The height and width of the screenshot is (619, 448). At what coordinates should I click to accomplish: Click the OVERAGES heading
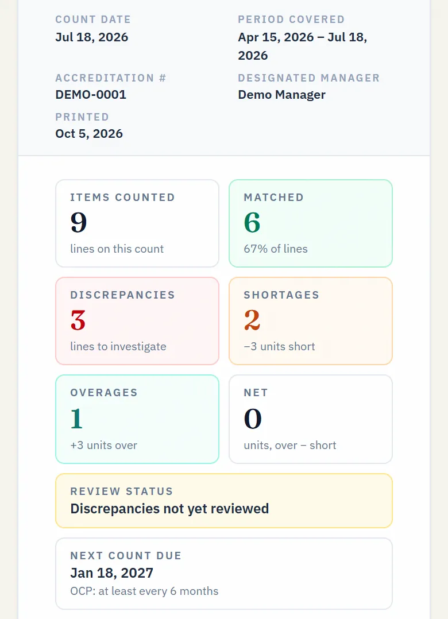pos(104,392)
